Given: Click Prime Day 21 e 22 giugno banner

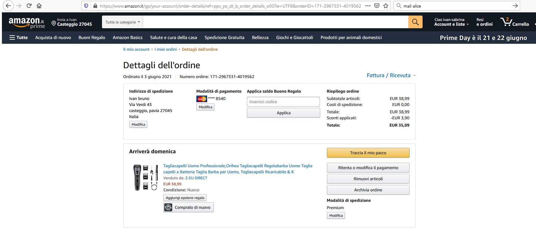Looking at the screenshot, I should tap(483, 38).
